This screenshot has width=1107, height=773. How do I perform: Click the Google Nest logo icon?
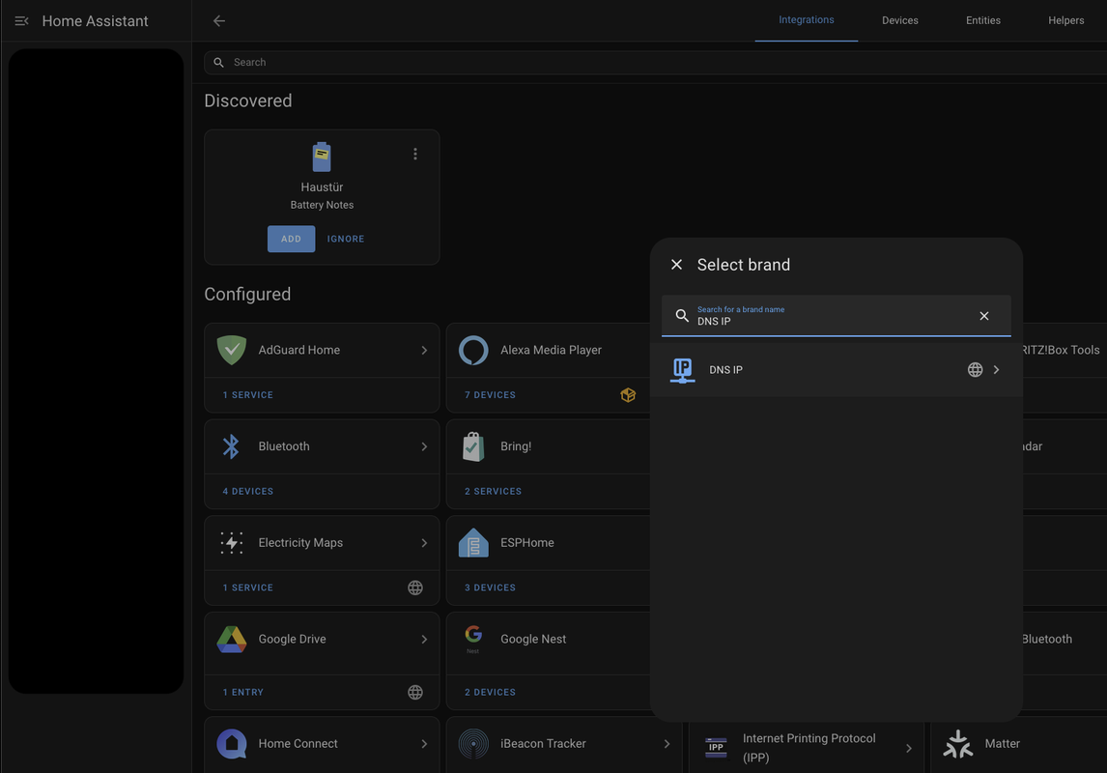click(x=473, y=639)
